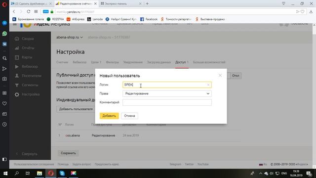Viewport: 316px width, 178px height.
Task: Click the Логин input field
Action: (x=167, y=85)
